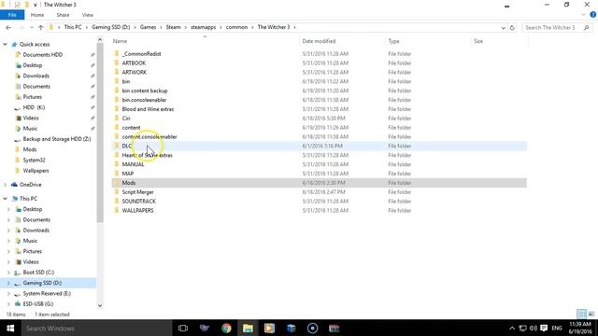The image size is (598, 336).
Task: Select the ARTBOOK folder icon
Action: [x=117, y=63]
